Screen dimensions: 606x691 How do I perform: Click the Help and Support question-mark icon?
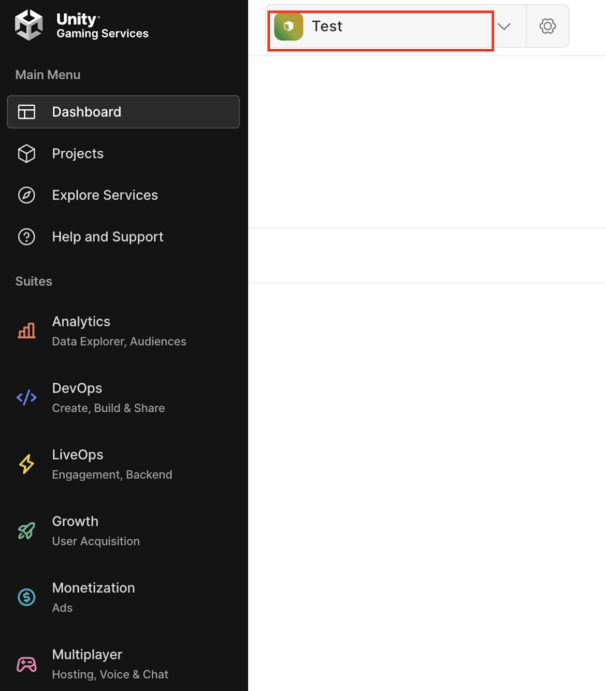[26, 237]
